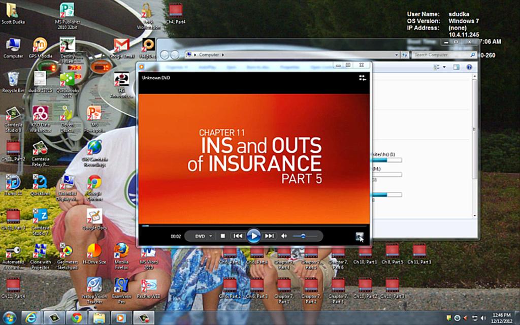Switch Media Player to full screen
Screen dimensions: 520x325
pos(360,237)
